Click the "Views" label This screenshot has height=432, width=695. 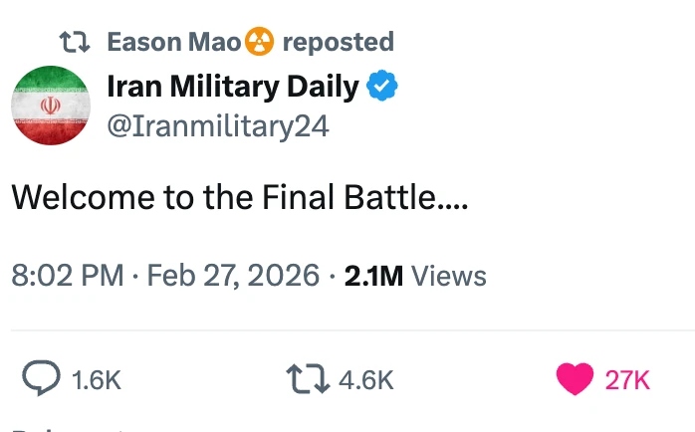click(448, 275)
